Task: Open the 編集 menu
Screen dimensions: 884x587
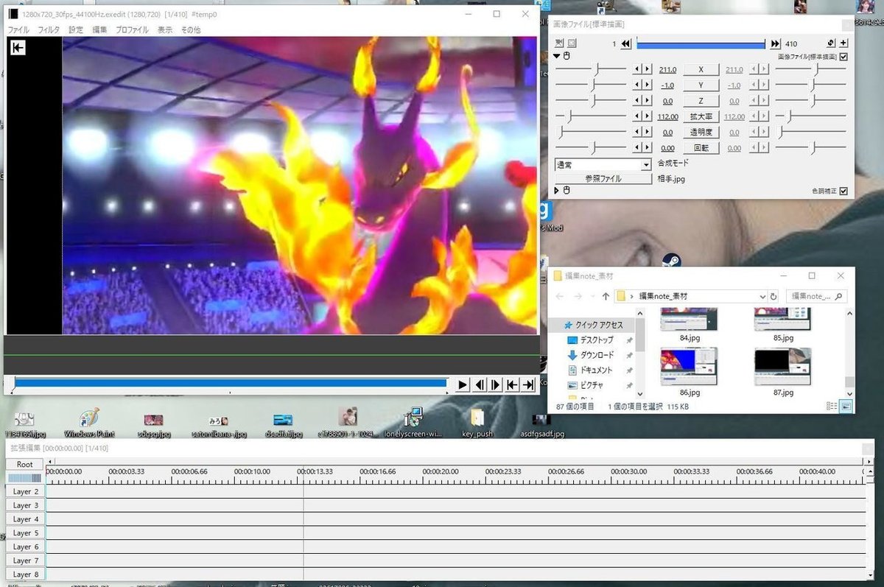Action: tap(99, 29)
